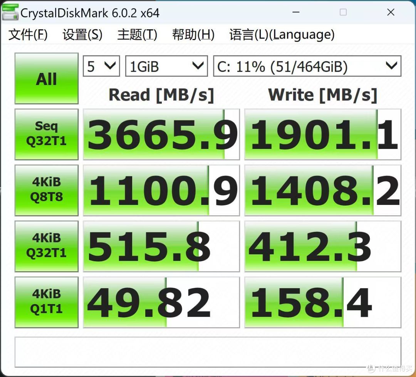
Task: Select the Seq read result 3665.9
Action: tap(161, 134)
